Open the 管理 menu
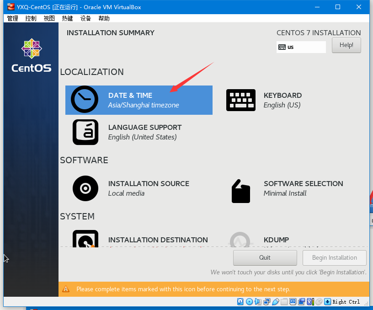 click(x=12, y=18)
